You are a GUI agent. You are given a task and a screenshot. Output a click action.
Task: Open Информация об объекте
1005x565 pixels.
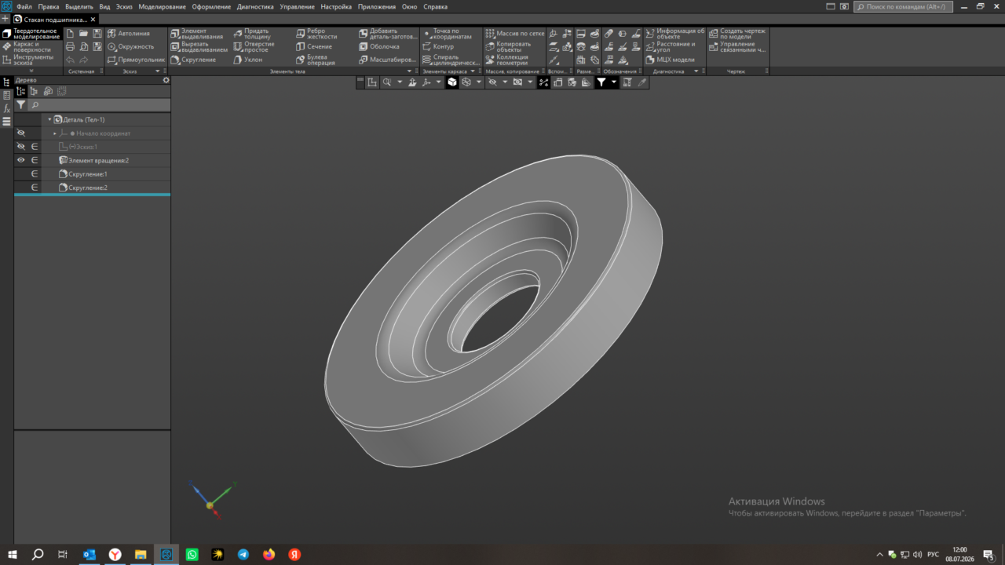675,34
